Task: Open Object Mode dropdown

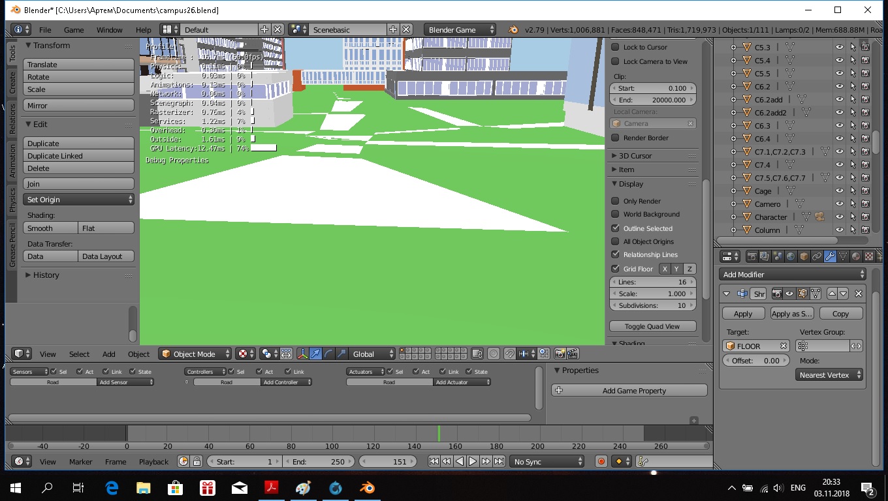Action: tap(195, 354)
